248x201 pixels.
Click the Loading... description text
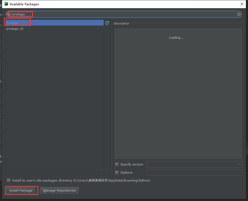click(x=176, y=38)
